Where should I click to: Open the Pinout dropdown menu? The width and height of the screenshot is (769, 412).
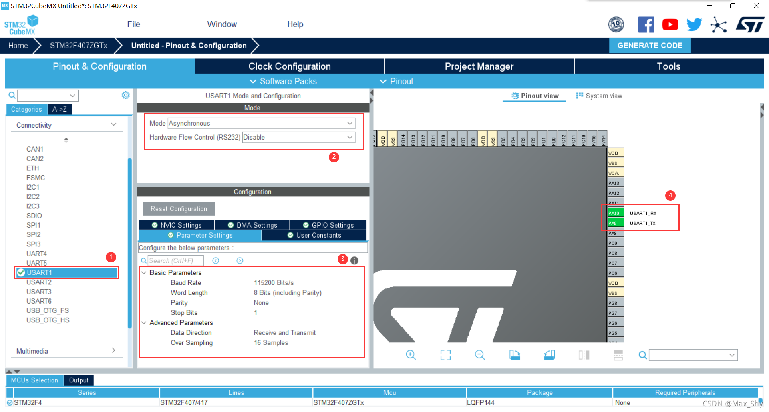[x=397, y=81]
